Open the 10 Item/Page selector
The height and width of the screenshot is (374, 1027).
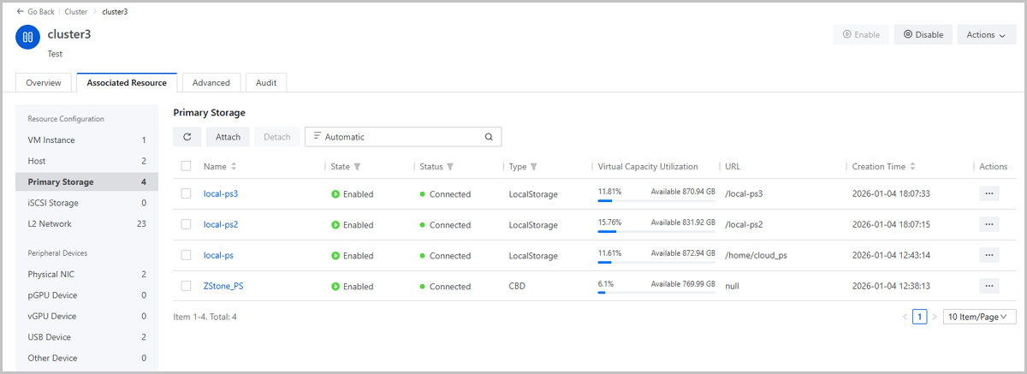(x=979, y=317)
